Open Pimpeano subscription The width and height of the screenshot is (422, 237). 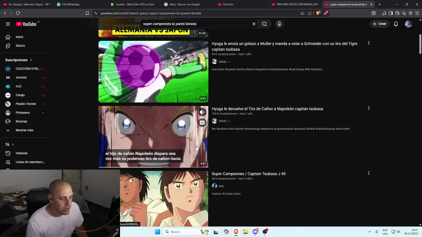(25, 113)
